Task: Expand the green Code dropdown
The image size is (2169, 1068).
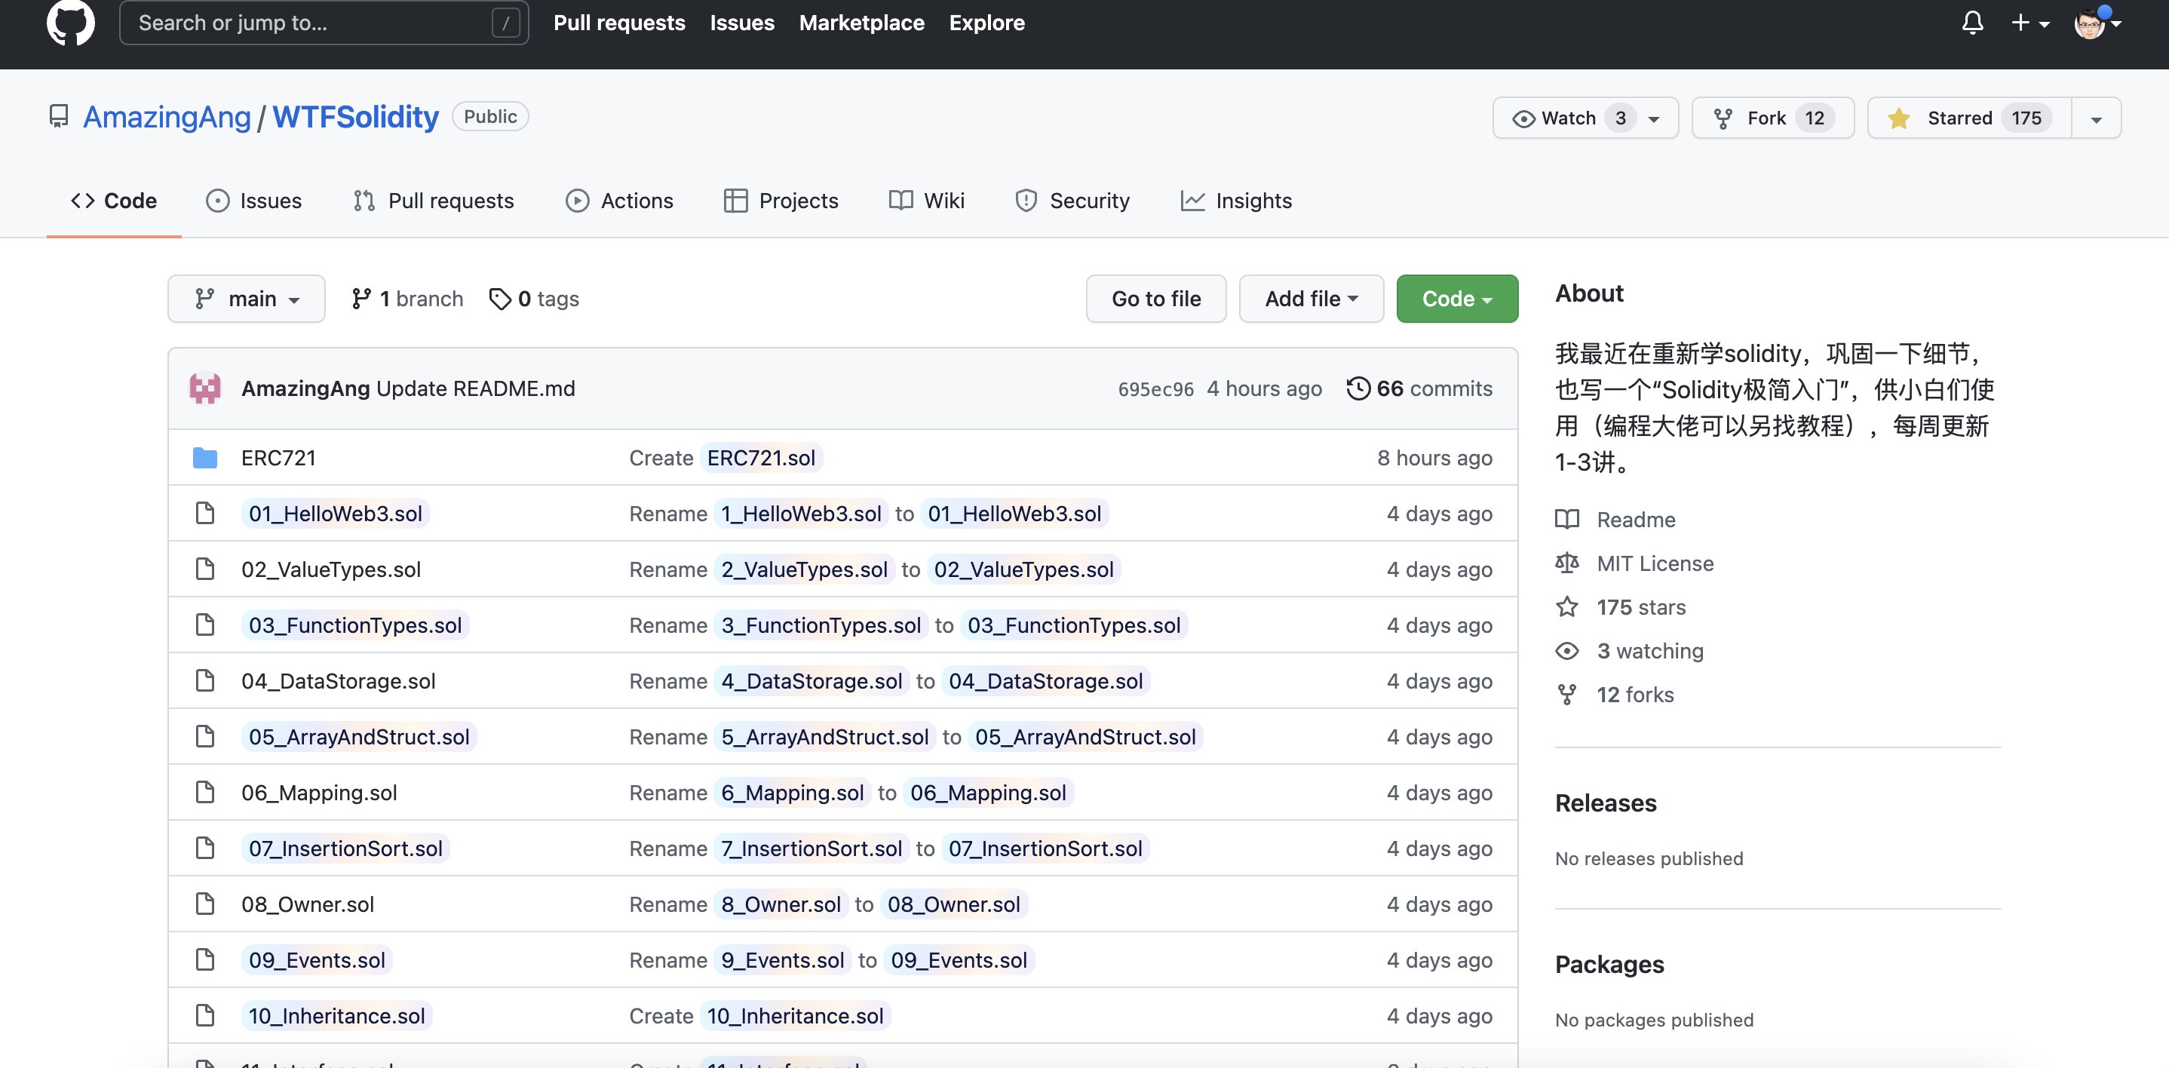Action: tap(1456, 299)
